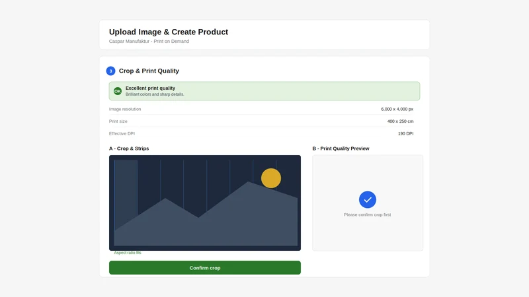
Task: Click "Upload Image & Create Product" title
Action: tap(169, 32)
